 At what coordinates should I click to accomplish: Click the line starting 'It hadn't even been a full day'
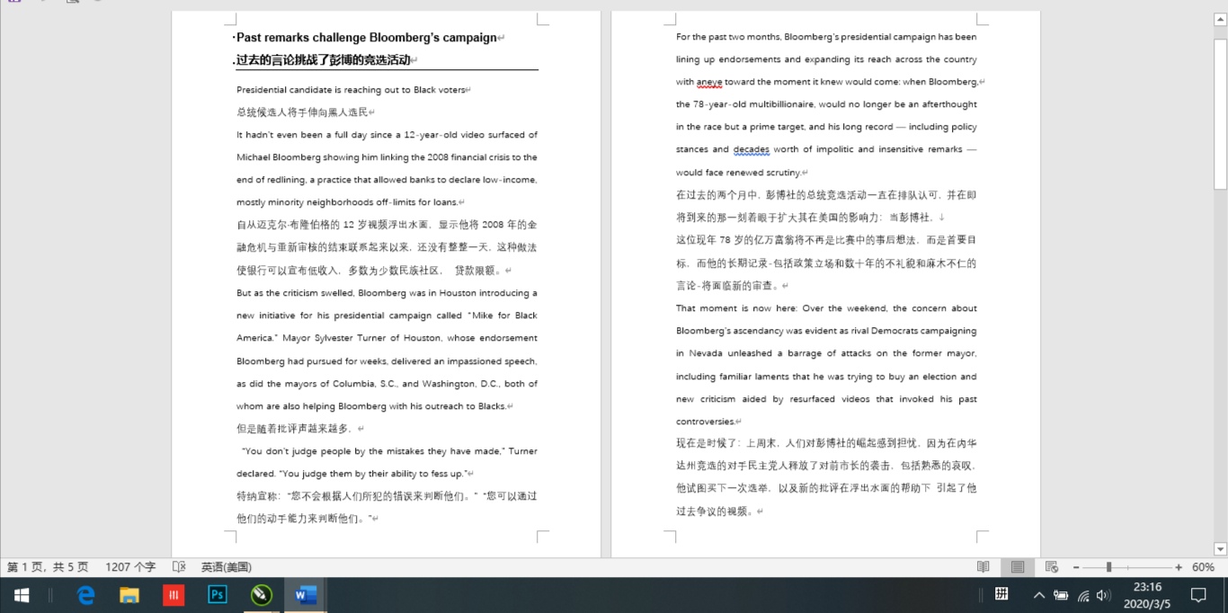pyautogui.click(x=387, y=135)
